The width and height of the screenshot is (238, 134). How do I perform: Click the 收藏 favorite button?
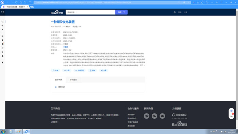click(x=55, y=70)
